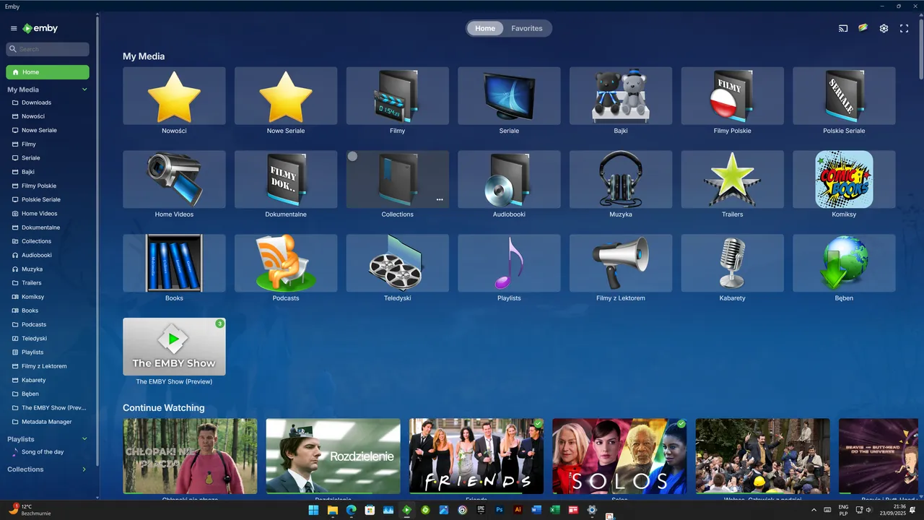Viewport: 924px width, 520px height.
Task: Resume Solos from Continue Watching
Action: click(619, 456)
